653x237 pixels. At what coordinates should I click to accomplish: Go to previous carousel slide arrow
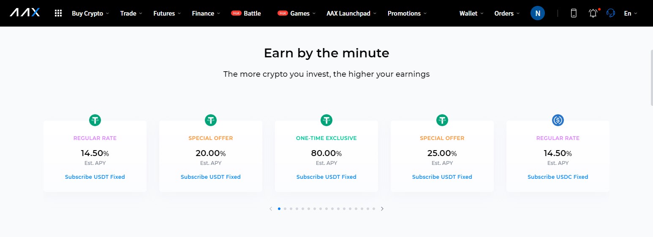click(271, 209)
